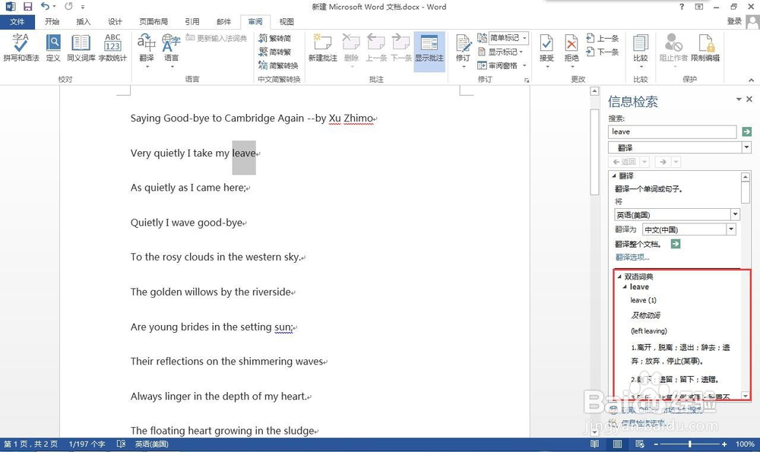Click Restrict Editing (限制编辑)
Screen dimensions: 760x452
(x=705, y=48)
